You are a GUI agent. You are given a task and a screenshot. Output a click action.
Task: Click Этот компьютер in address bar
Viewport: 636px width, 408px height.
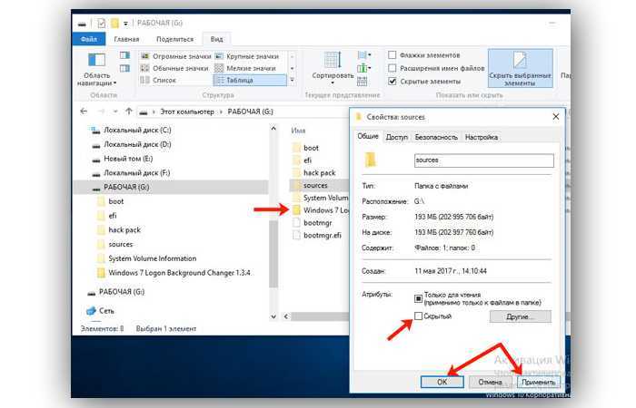(x=187, y=112)
